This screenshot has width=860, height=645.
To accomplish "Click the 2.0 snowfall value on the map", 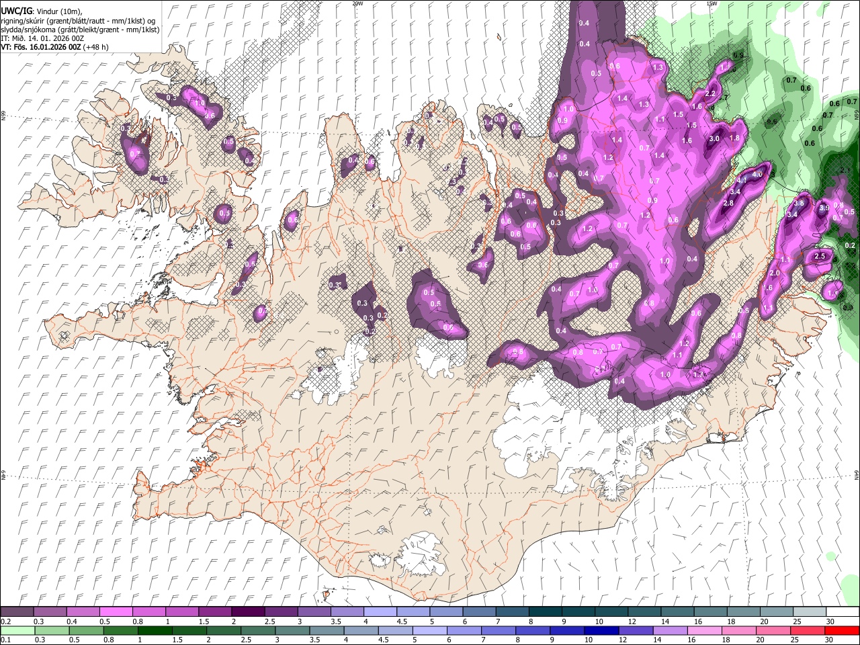I will pos(775,273).
